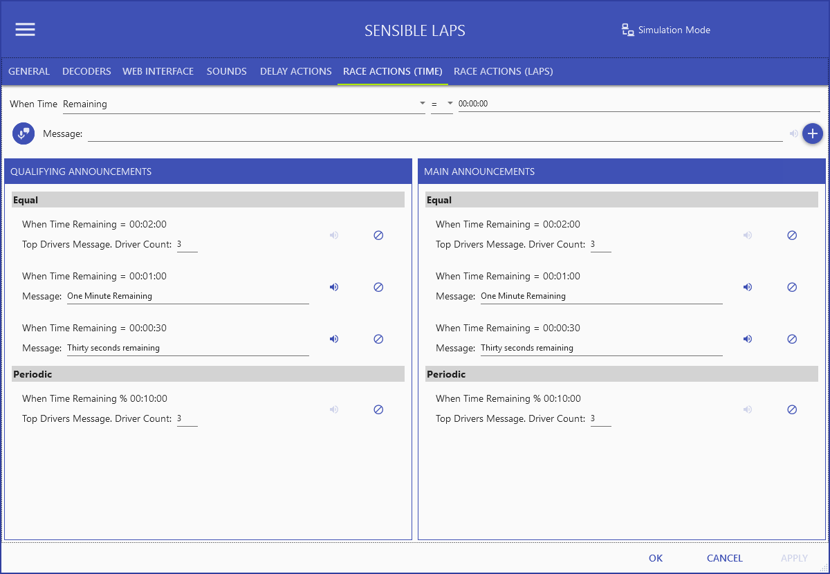This screenshot has height=574, width=830.
Task: Add new announcement with plus button
Action: 813,133
